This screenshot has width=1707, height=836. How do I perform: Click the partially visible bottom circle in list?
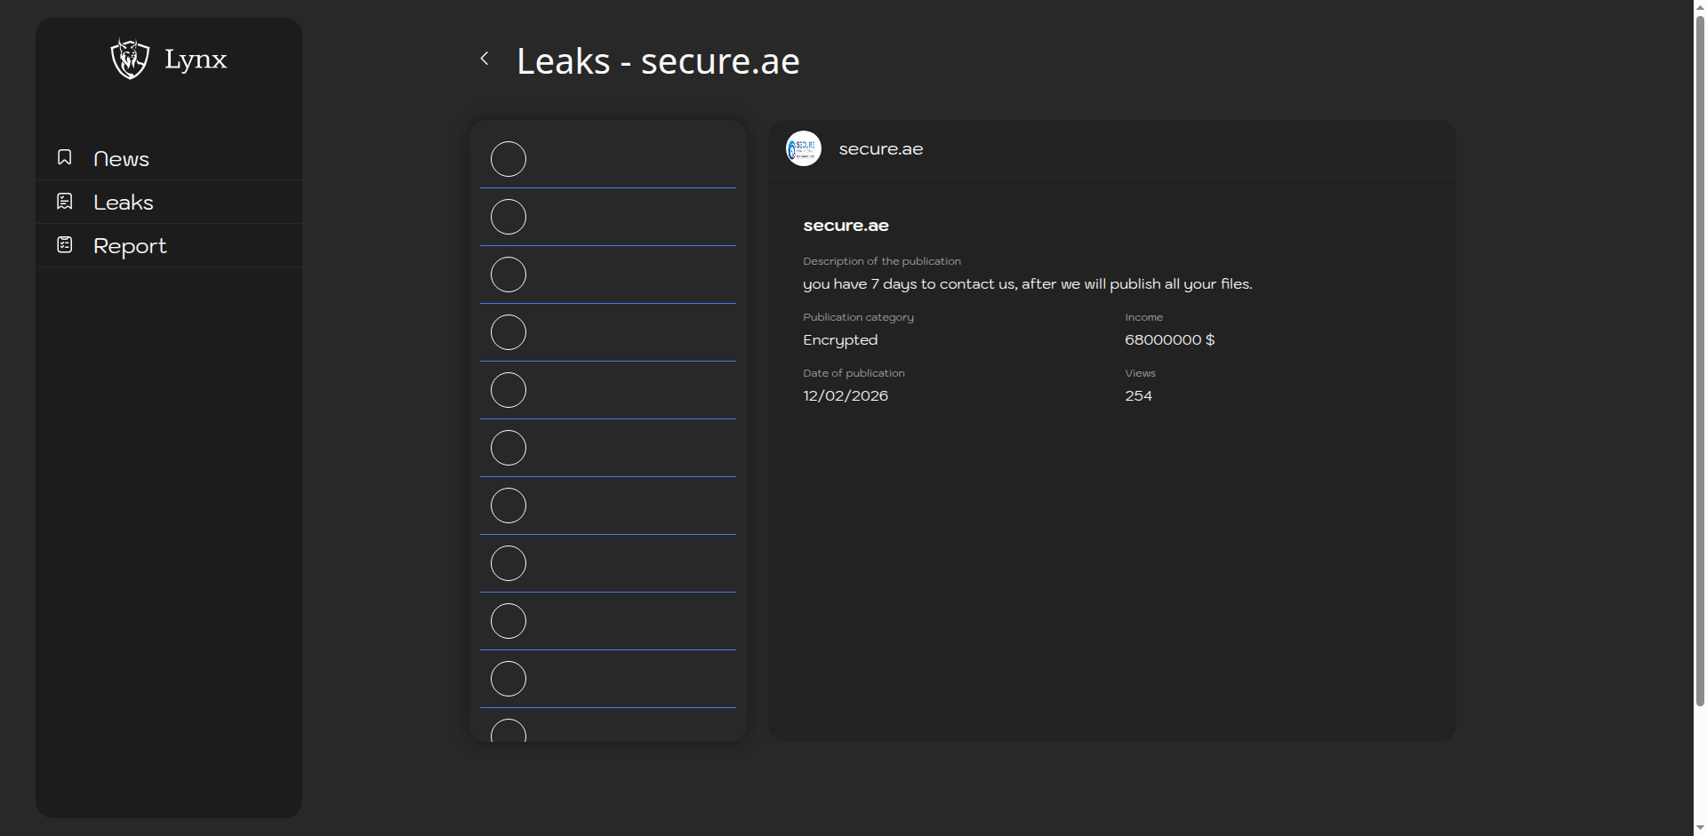(509, 731)
